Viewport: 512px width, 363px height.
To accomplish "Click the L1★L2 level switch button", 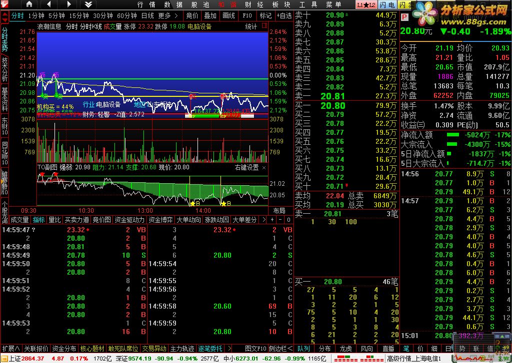I will click(x=366, y=5).
